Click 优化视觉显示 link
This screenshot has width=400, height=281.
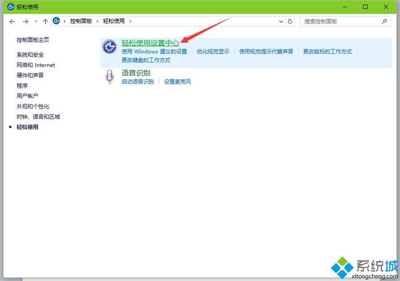pyautogui.click(x=213, y=52)
